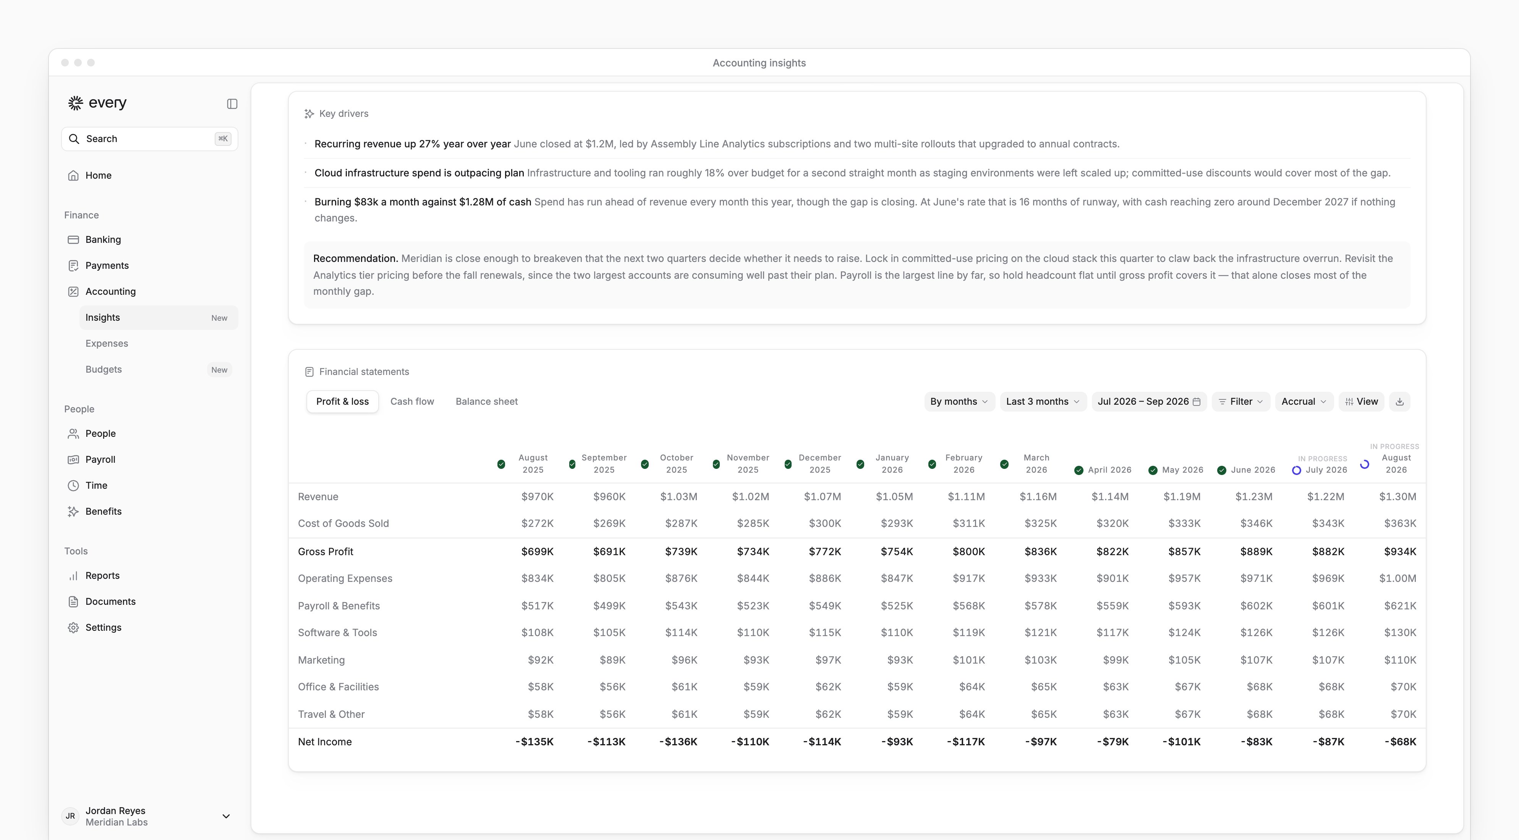This screenshot has height=840, width=1519.
Task: Open the Last 3 months dropdown
Action: click(1043, 402)
